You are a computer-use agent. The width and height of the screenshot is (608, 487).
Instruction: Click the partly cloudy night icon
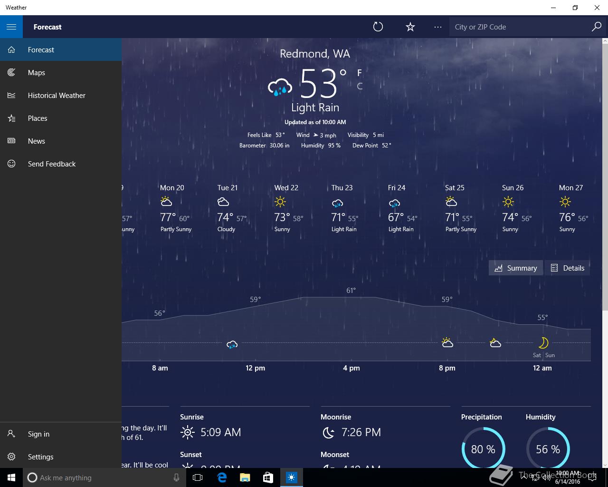[495, 342]
